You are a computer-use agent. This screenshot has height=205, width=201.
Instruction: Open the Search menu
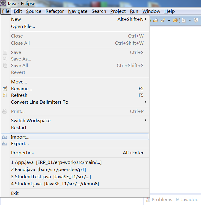click(x=99, y=11)
